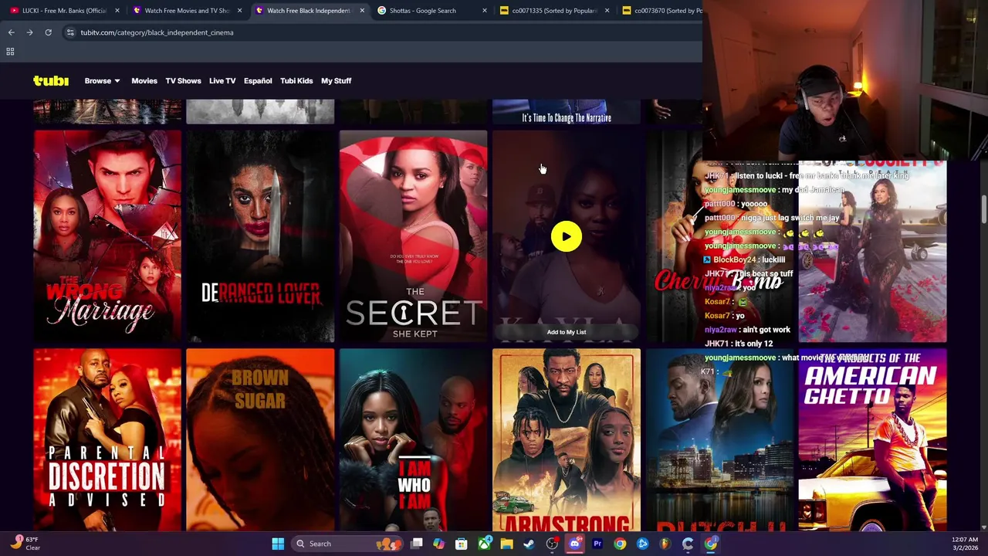Expand the Browse dropdown menu
Image resolution: width=988 pixels, height=556 pixels.
[x=102, y=80]
